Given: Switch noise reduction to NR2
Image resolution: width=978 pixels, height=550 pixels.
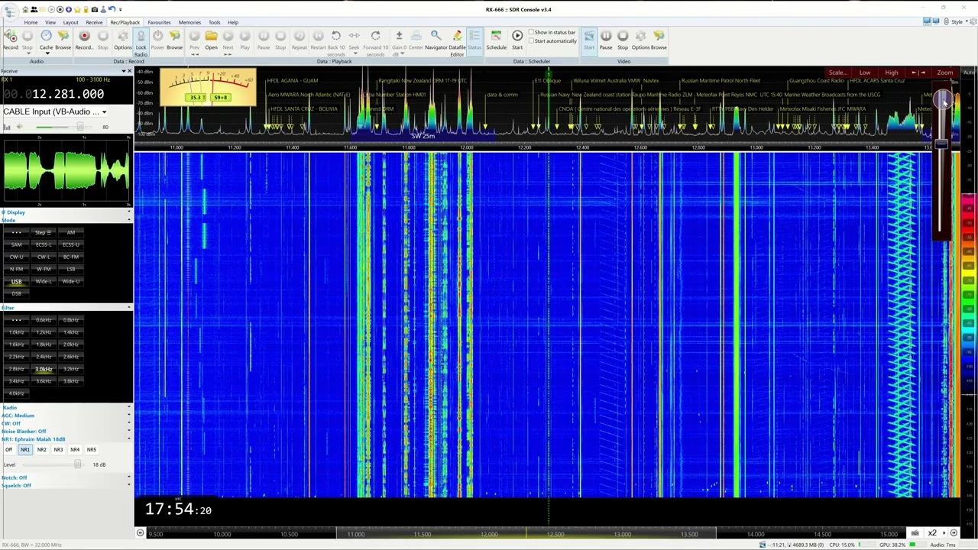Looking at the screenshot, I should tap(42, 450).
